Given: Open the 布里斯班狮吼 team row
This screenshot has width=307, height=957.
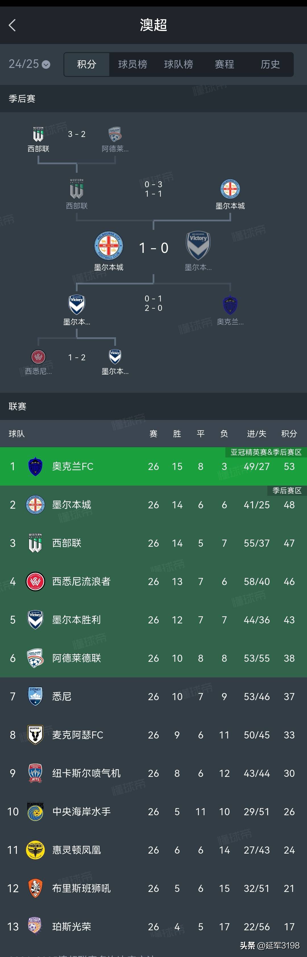Looking at the screenshot, I should tap(153, 888).
